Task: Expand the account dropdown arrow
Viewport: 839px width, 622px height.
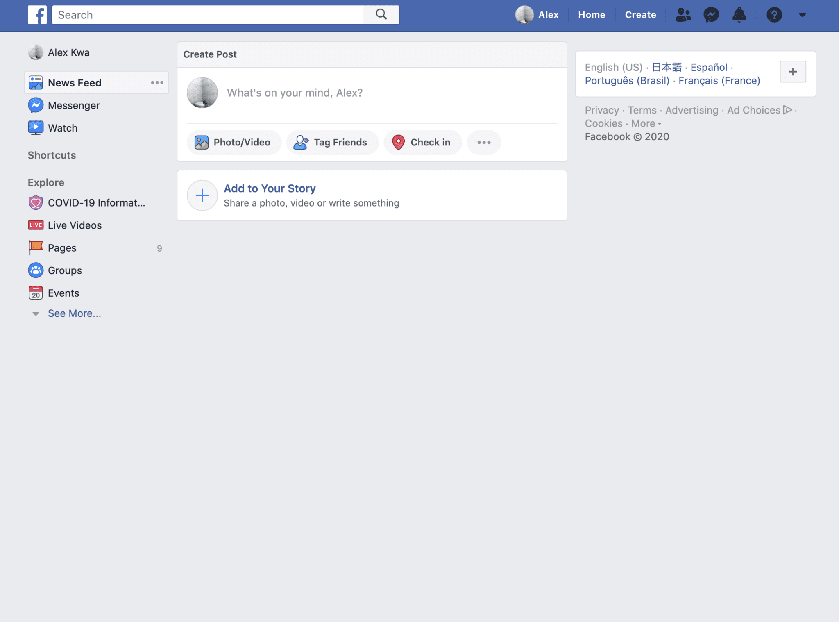Action: pos(802,15)
